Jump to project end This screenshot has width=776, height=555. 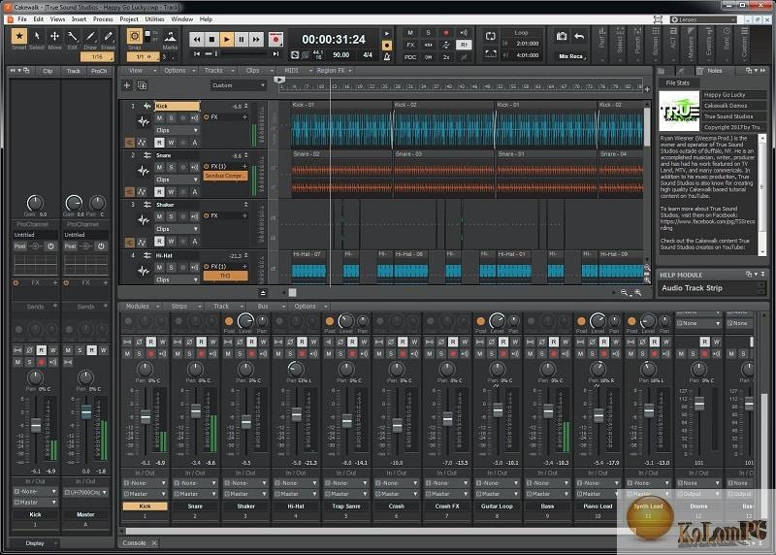(276, 53)
